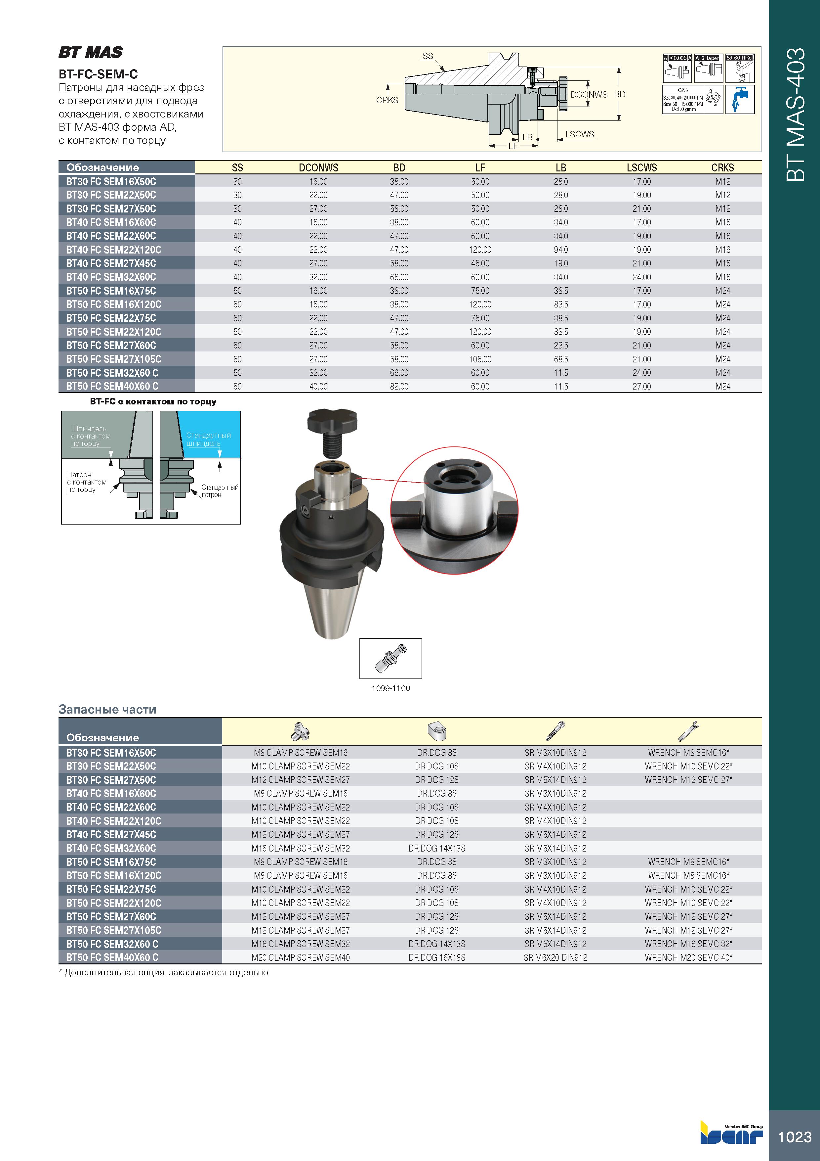Click the BT-FC с контактом по торцу caption
This screenshot has width=820, height=1161.
153,401
